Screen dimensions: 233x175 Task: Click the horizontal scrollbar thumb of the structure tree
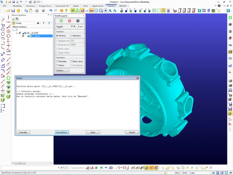coord(20,163)
